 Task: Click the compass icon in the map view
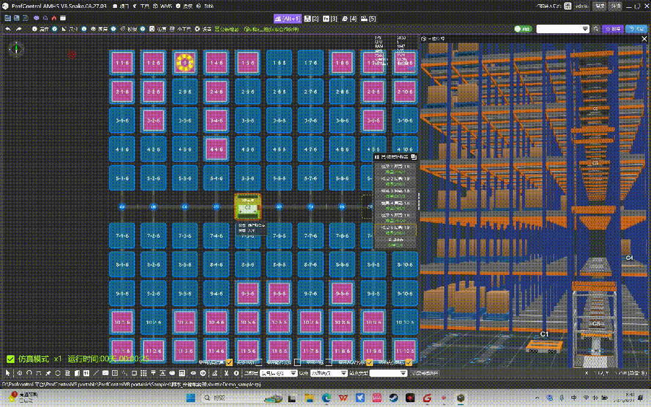pos(16,49)
